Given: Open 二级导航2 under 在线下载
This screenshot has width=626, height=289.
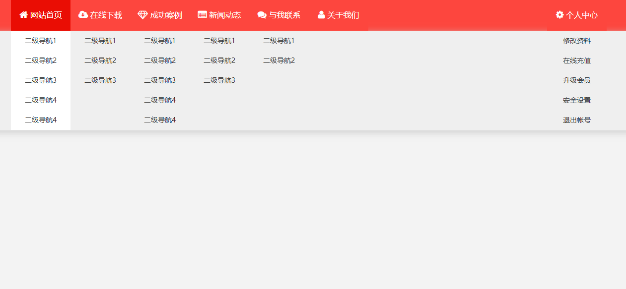Looking at the screenshot, I should click(x=100, y=60).
